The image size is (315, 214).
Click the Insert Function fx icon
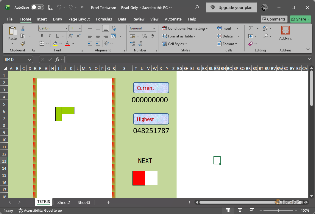click(57, 59)
